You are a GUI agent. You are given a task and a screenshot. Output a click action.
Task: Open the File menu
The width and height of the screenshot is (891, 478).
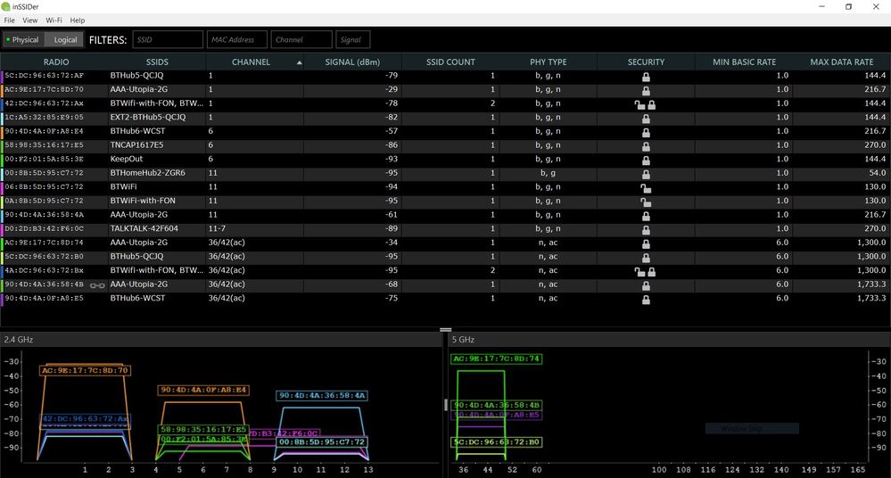[x=9, y=21]
